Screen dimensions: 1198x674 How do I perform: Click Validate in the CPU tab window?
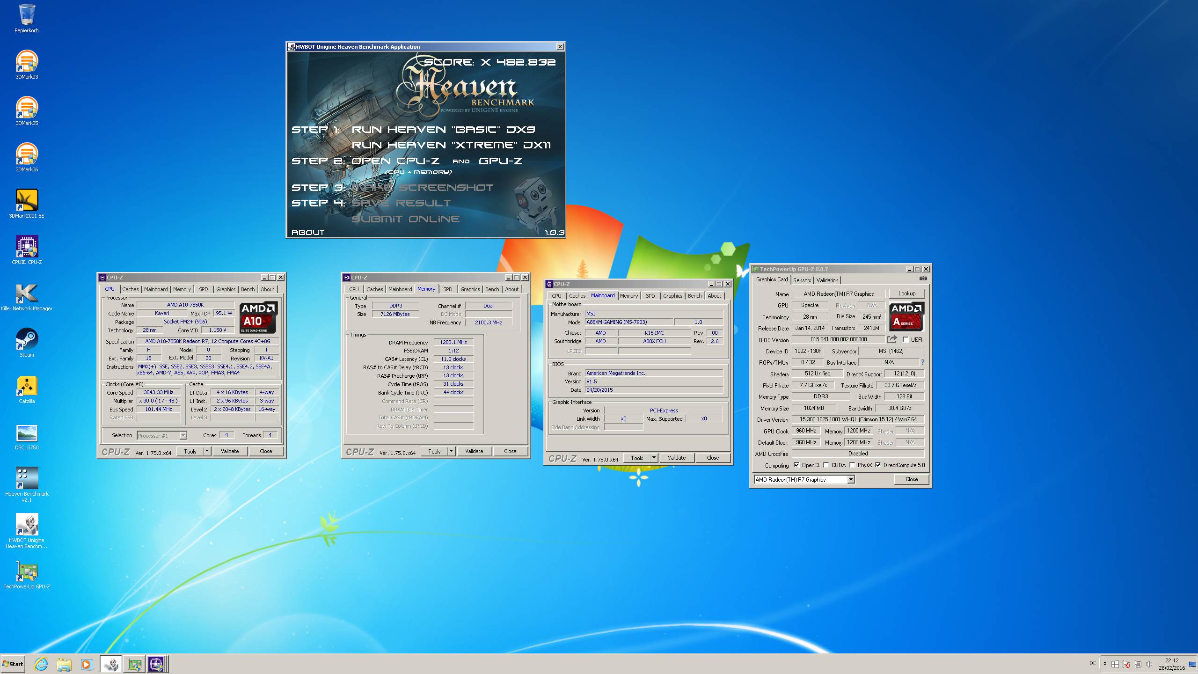click(230, 451)
